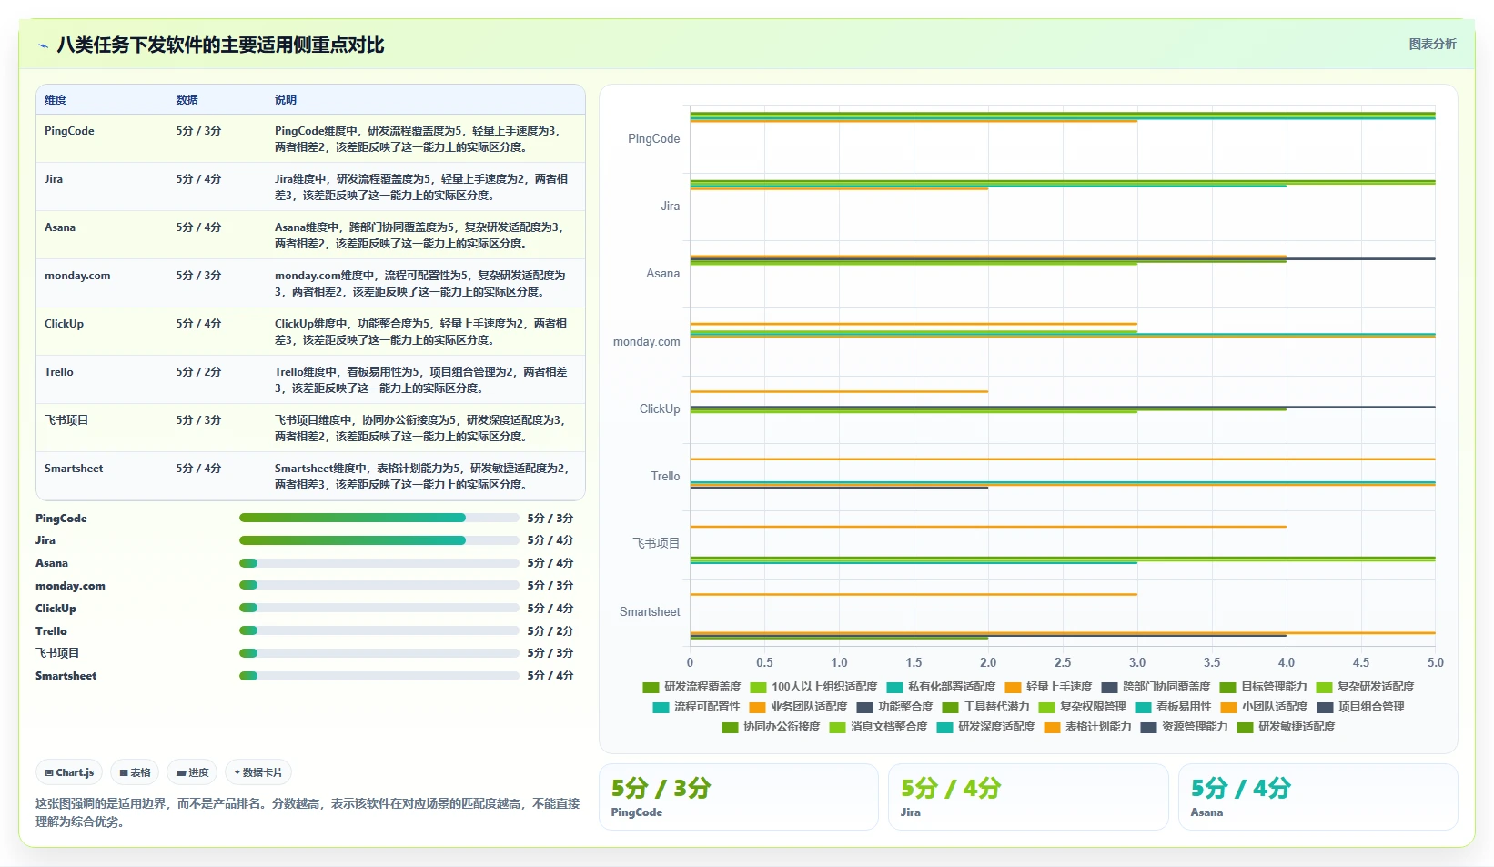The height and width of the screenshot is (867, 1494).
Task: Click the ClickUp progress bar
Action: pyautogui.click(x=379, y=608)
